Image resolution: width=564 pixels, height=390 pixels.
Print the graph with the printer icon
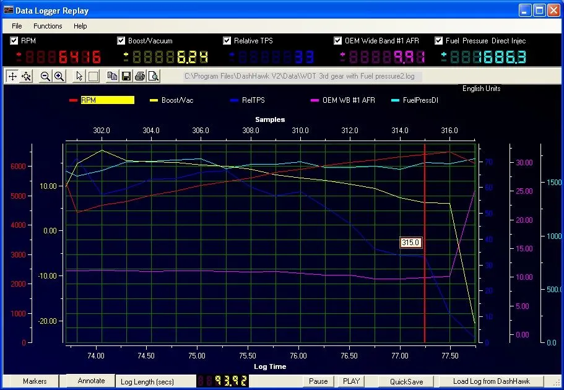pos(139,76)
